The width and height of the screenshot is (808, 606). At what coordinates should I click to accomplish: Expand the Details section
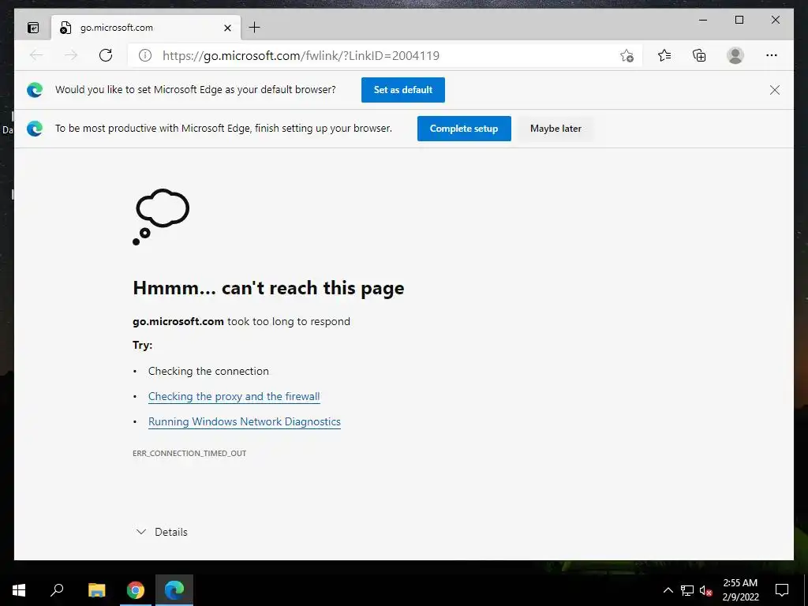(161, 532)
